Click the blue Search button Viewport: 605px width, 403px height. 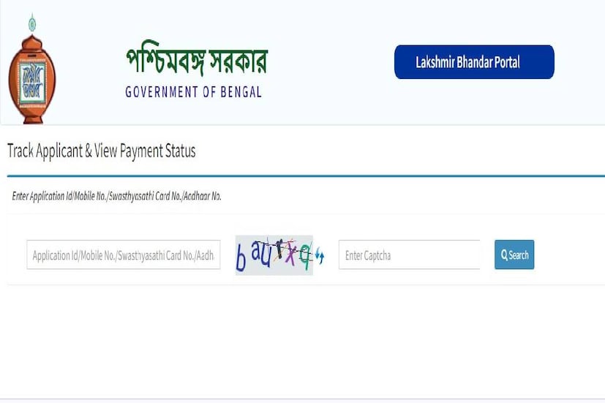click(x=514, y=255)
